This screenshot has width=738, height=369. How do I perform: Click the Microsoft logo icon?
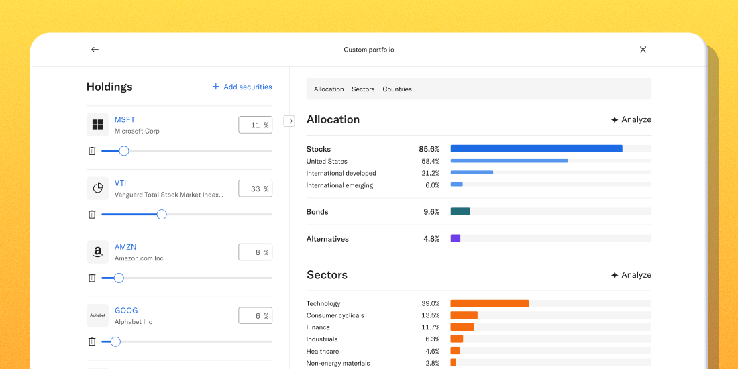97,125
